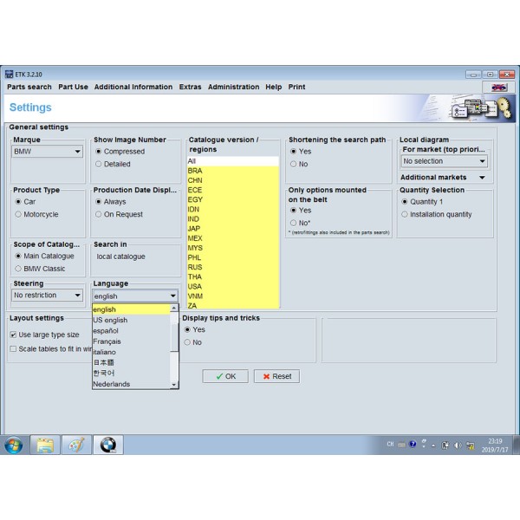Select EGY region in catalogue list
Viewport: 520px width, 520px height.
click(233, 199)
